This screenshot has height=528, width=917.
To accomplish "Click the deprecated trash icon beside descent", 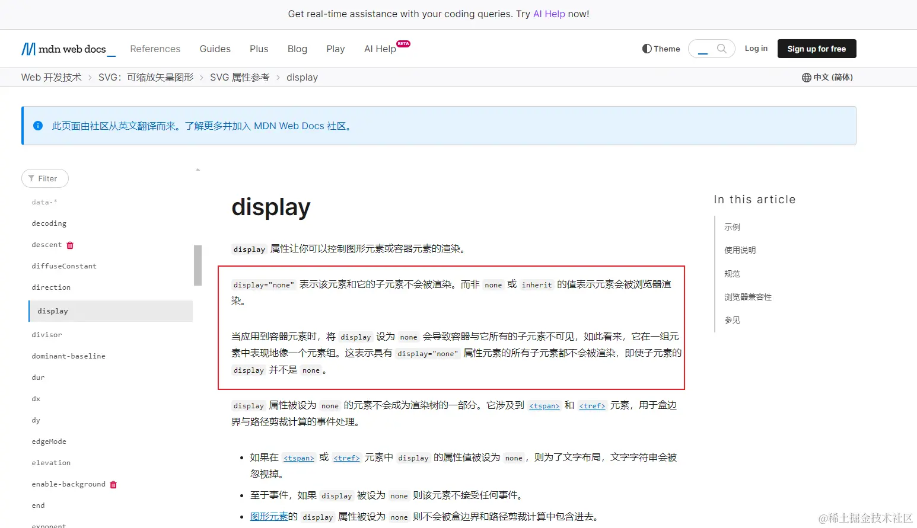I will [x=70, y=245].
